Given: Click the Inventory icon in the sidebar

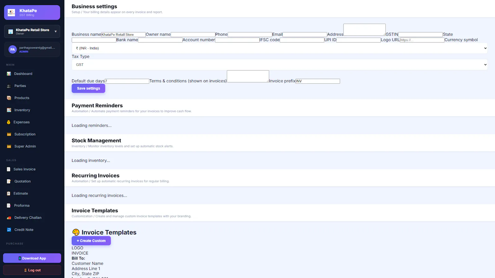Looking at the screenshot, I should (9, 110).
